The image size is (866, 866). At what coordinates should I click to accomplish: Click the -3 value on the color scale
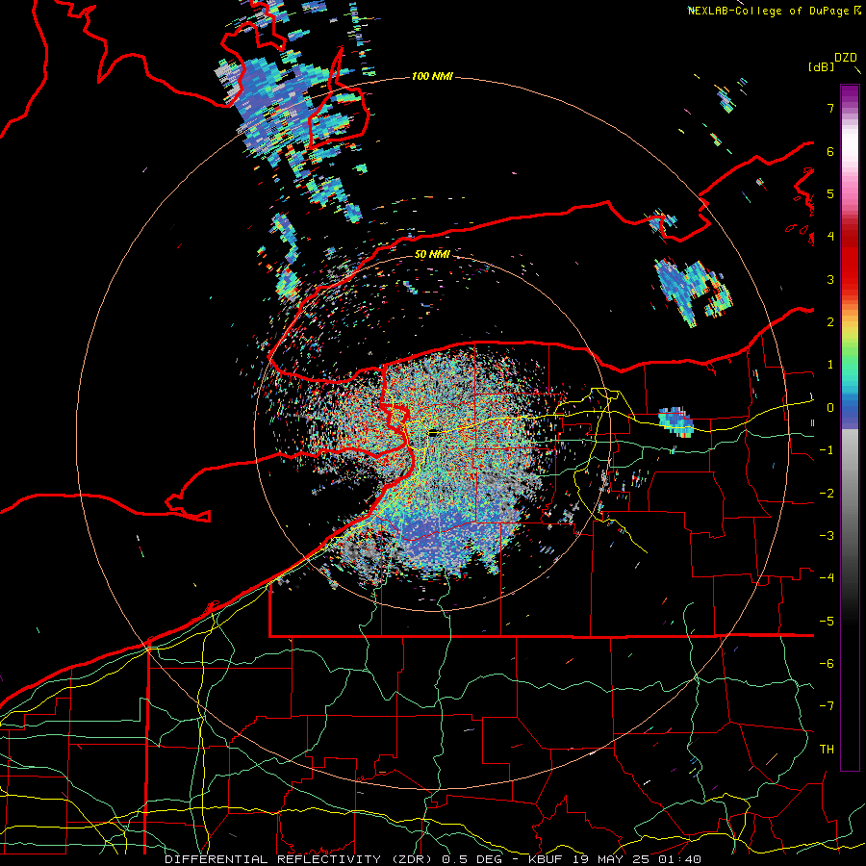tap(827, 536)
